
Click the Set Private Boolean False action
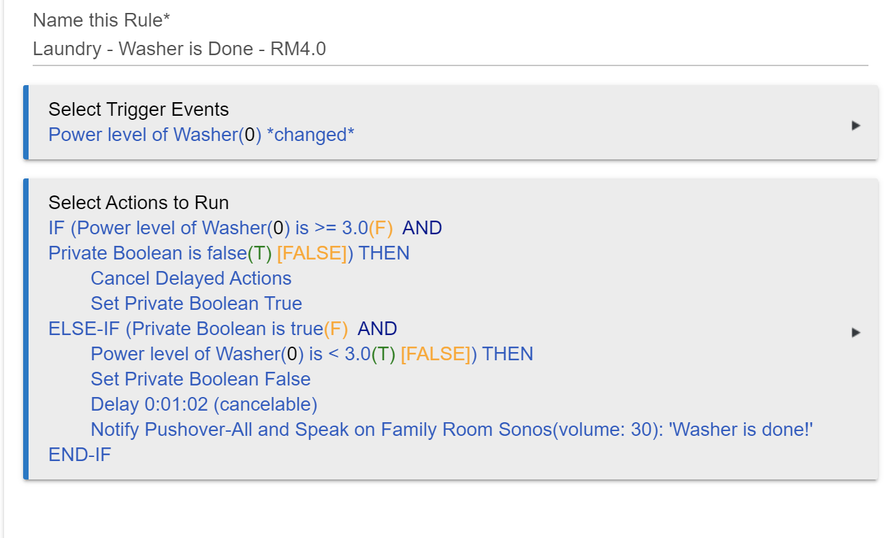tap(201, 379)
